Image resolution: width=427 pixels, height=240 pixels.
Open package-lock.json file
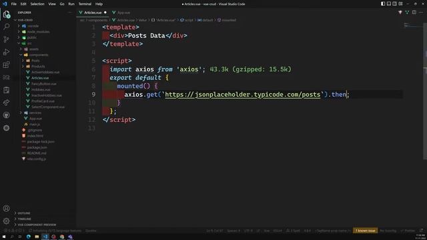(41, 141)
